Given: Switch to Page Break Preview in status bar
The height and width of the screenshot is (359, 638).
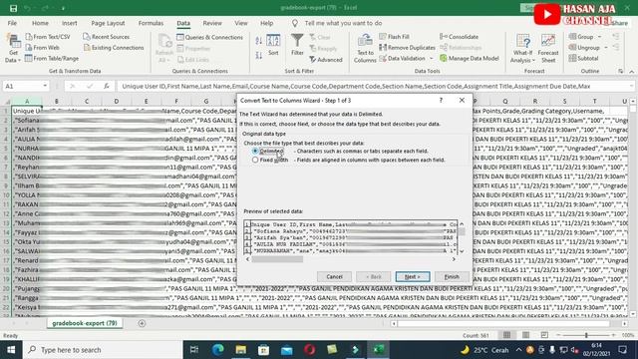Looking at the screenshot, I should [x=544, y=335].
